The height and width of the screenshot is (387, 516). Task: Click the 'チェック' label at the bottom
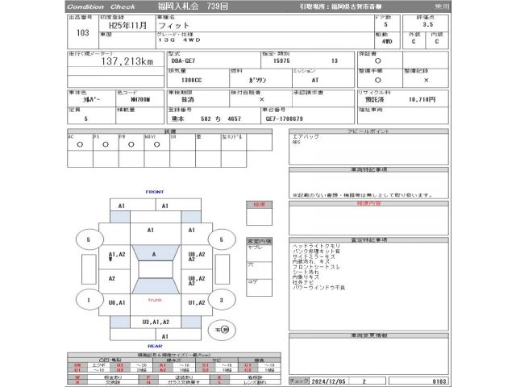click(299, 381)
